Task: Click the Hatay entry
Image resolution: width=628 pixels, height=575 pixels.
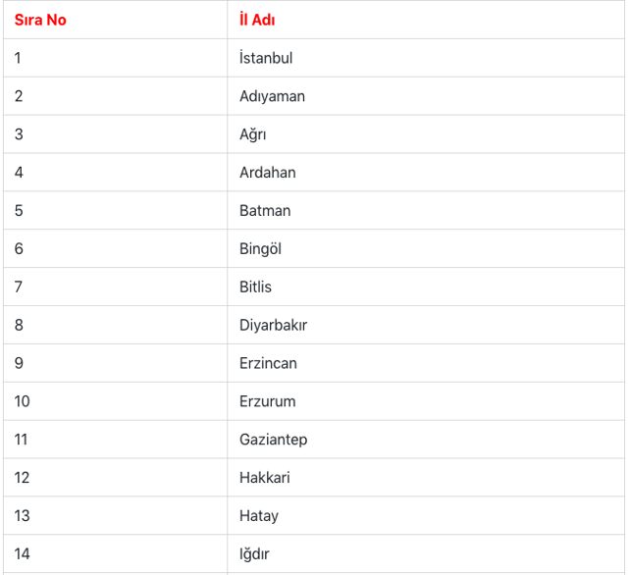Action: [x=259, y=516]
